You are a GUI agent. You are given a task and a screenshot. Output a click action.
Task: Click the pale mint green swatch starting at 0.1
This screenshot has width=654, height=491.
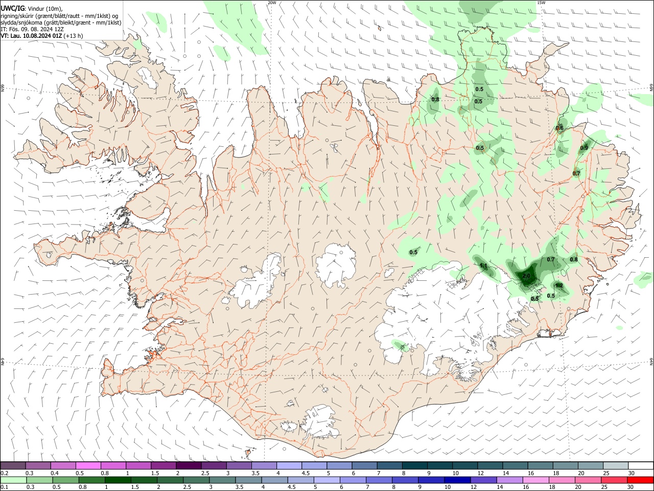(x=13, y=480)
